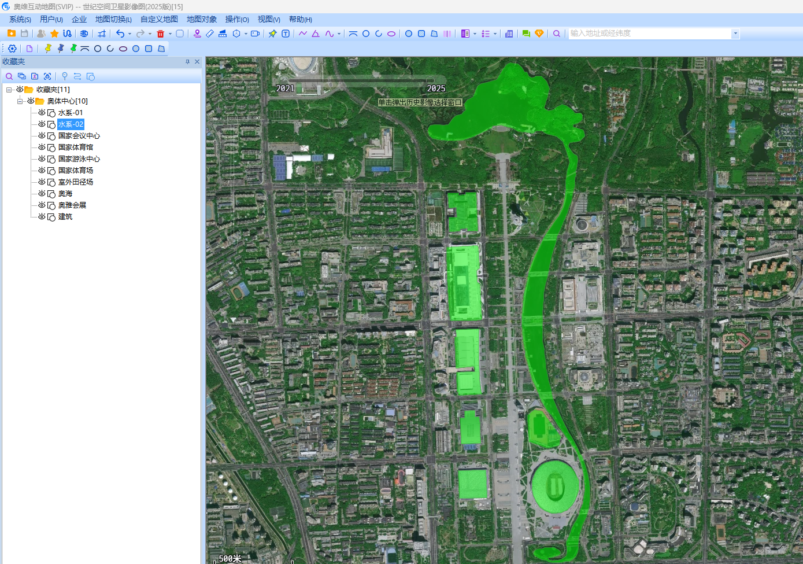Click the undo arrow icon
The width and height of the screenshot is (803, 564).
tap(120, 34)
